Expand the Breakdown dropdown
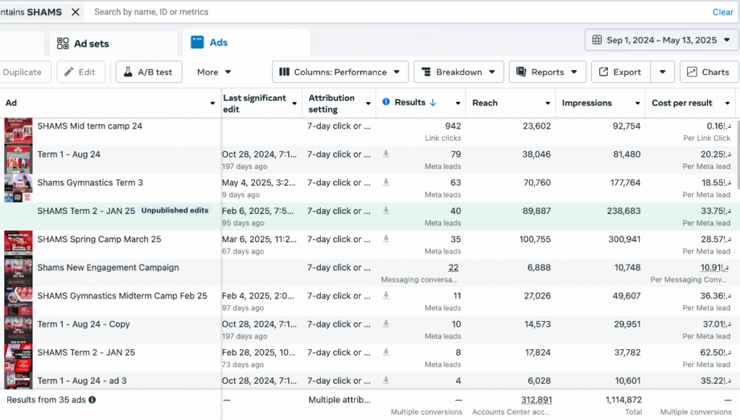Viewport: 740px width, 420px height. (x=458, y=72)
